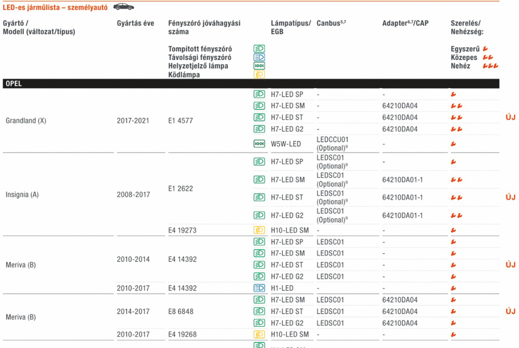
Task: Click the double wrench icon in Grandland H7-LED SM row
Action: tap(456, 106)
